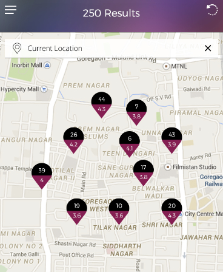This screenshot has height=272, width=223.
Task: Tap the refresh results icon
Action: (x=212, y=10)
